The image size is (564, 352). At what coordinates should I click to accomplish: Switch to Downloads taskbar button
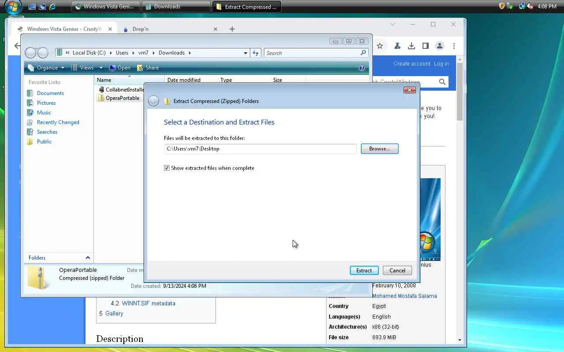(x=176, y=7)
